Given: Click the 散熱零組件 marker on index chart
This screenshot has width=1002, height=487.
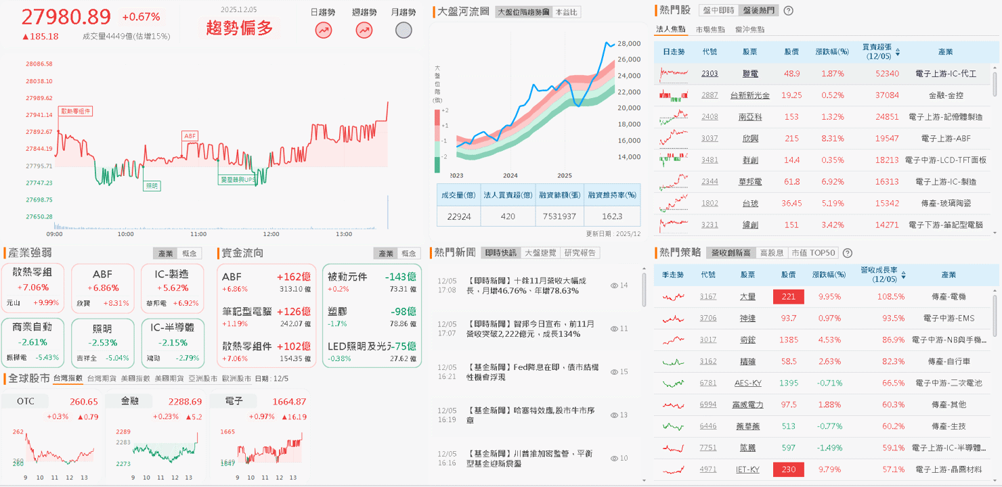Looking at the screenshot, I should (75, 111).
